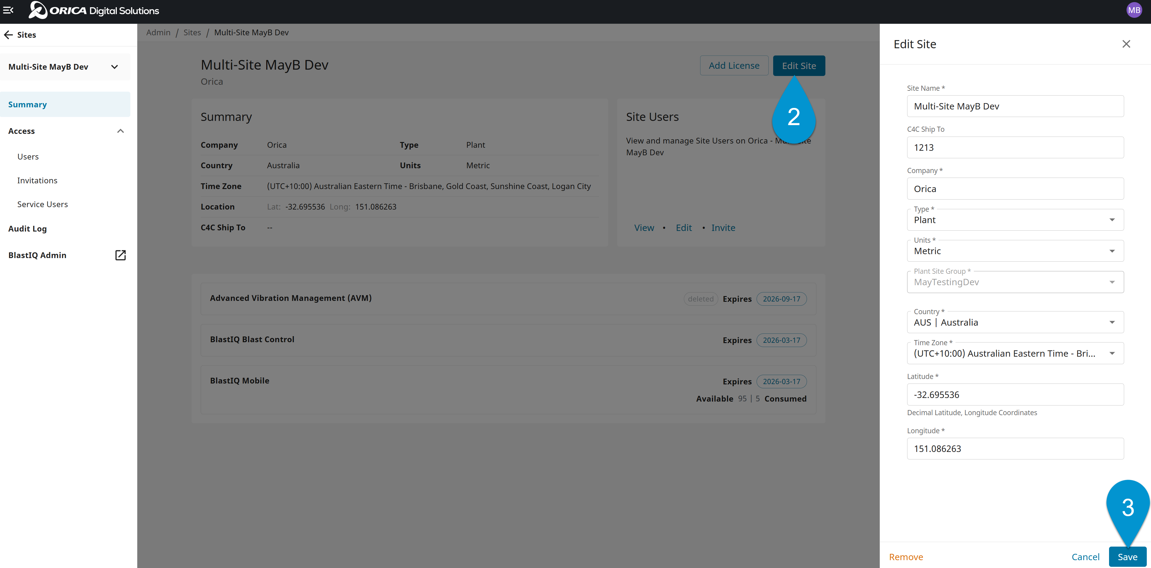
Task: Click the AVM expiry date 2026-09-17
Action: tap(782, 299)
